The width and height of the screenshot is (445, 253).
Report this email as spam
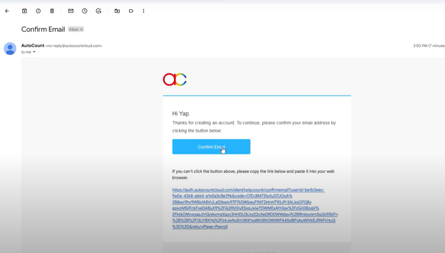(x=38, y=11)
